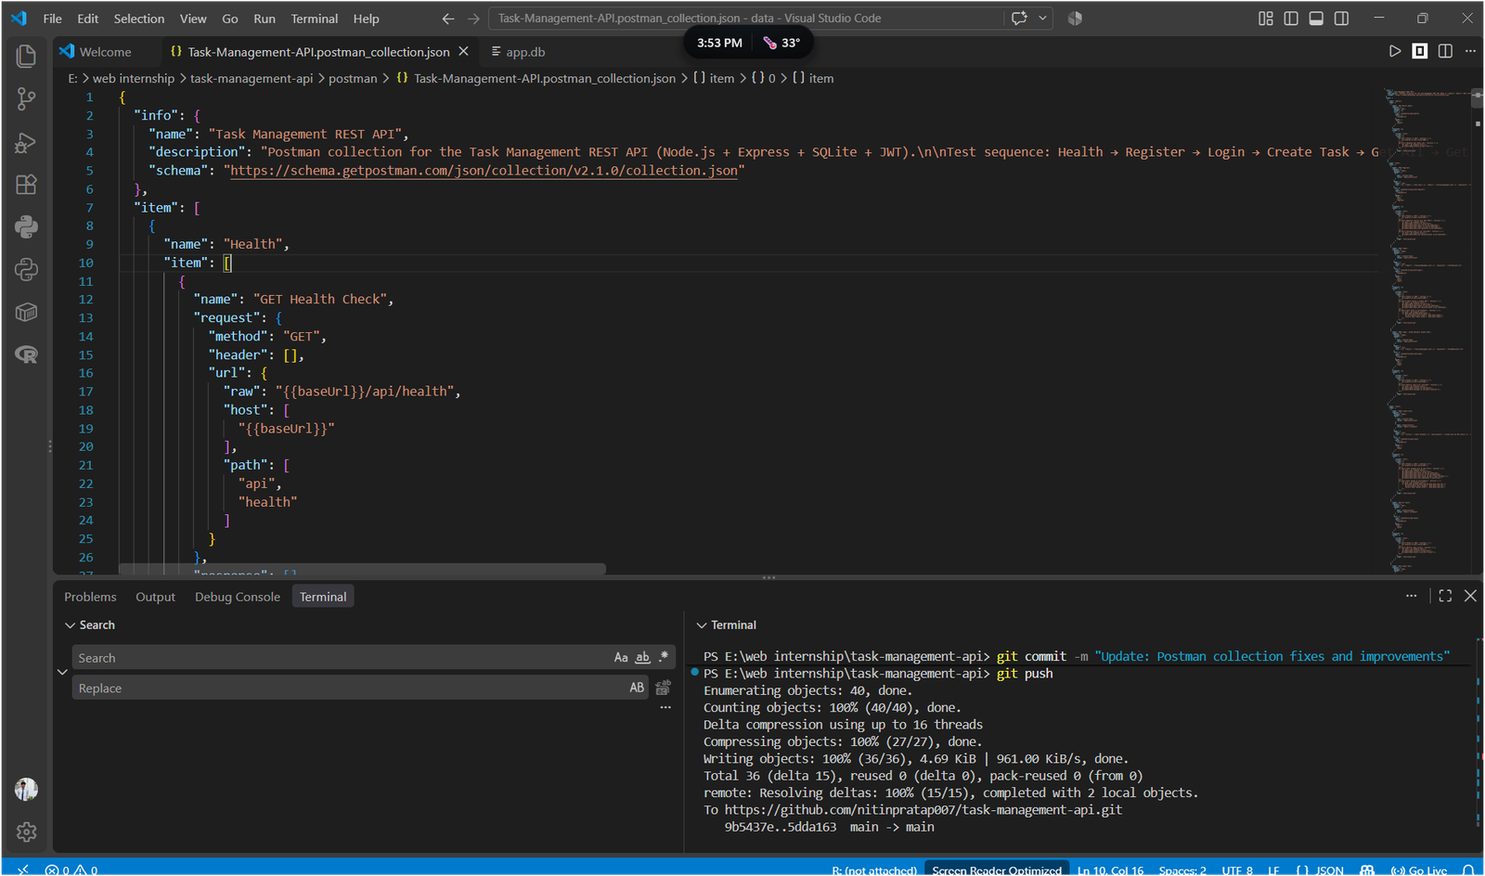Viewport: 1485px width, 876px height.
Task: Open the Run and Debug view
Action: [x=26, y=142]
